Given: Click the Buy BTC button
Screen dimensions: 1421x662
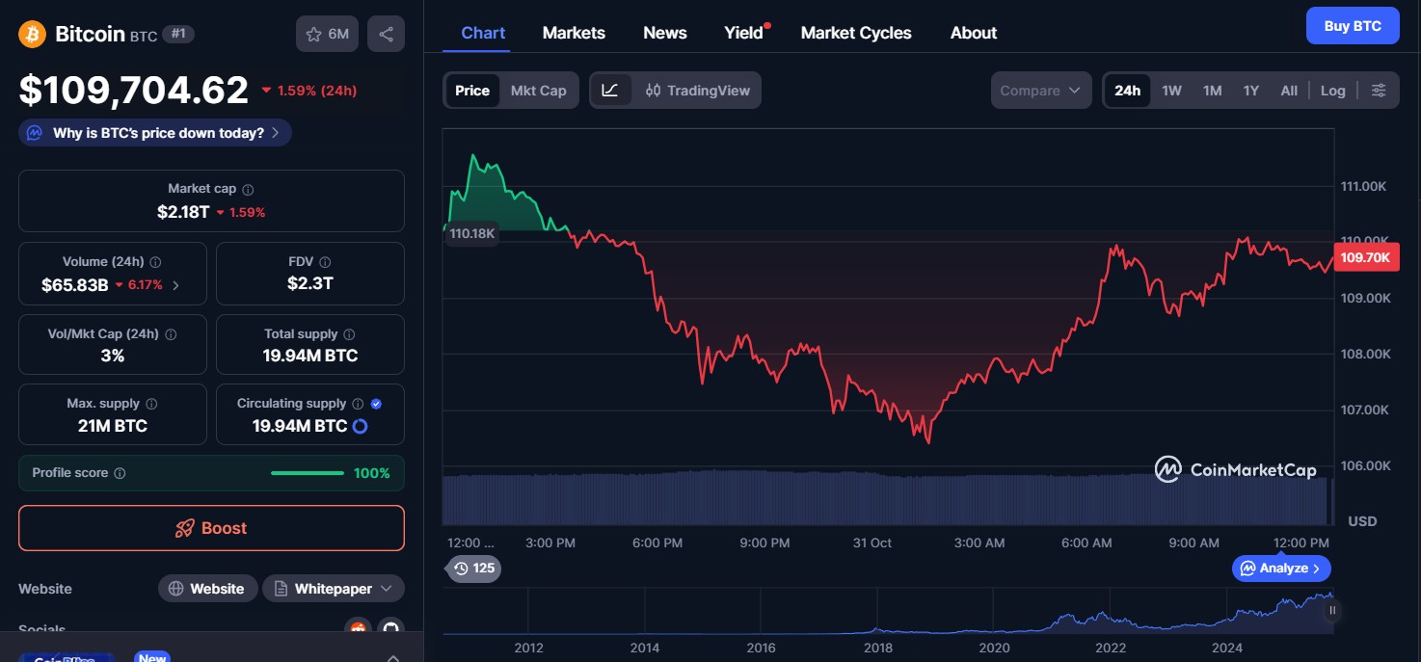Looking at the screenshot, I should tap(1352, 26).
